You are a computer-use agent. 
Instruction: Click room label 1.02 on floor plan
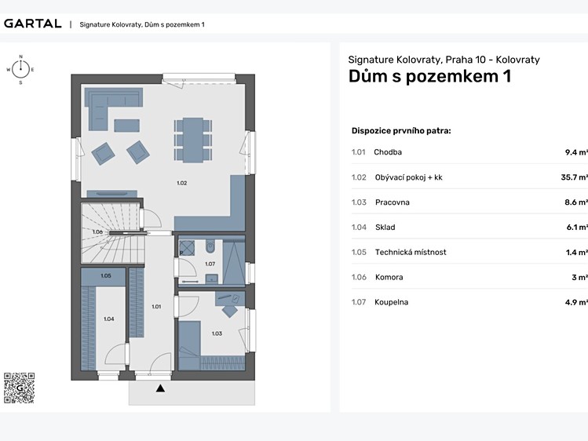pos(182,183)
